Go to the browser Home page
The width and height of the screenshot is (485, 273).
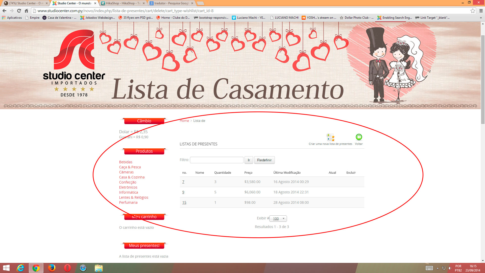pos(26,11)
